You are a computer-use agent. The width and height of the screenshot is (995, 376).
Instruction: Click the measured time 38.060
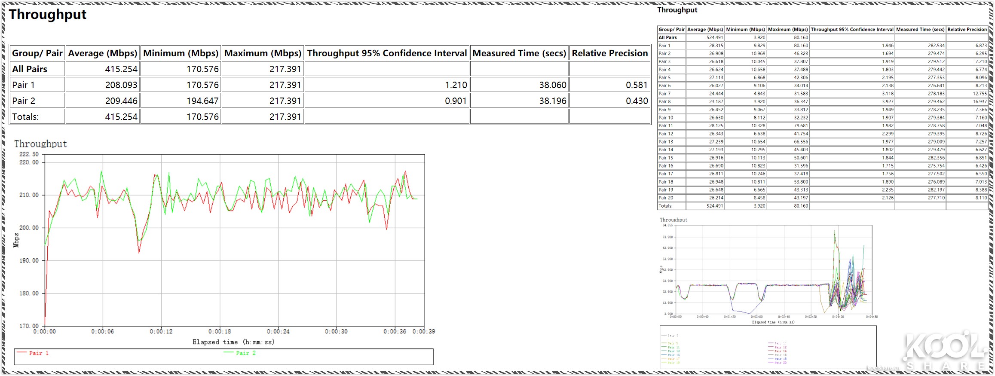point(553,85)
